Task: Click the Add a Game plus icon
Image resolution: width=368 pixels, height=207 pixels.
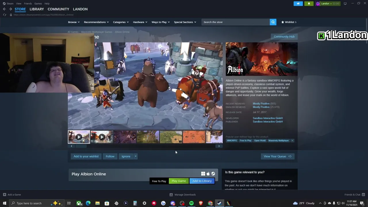Action: click(x=4, y=195)
